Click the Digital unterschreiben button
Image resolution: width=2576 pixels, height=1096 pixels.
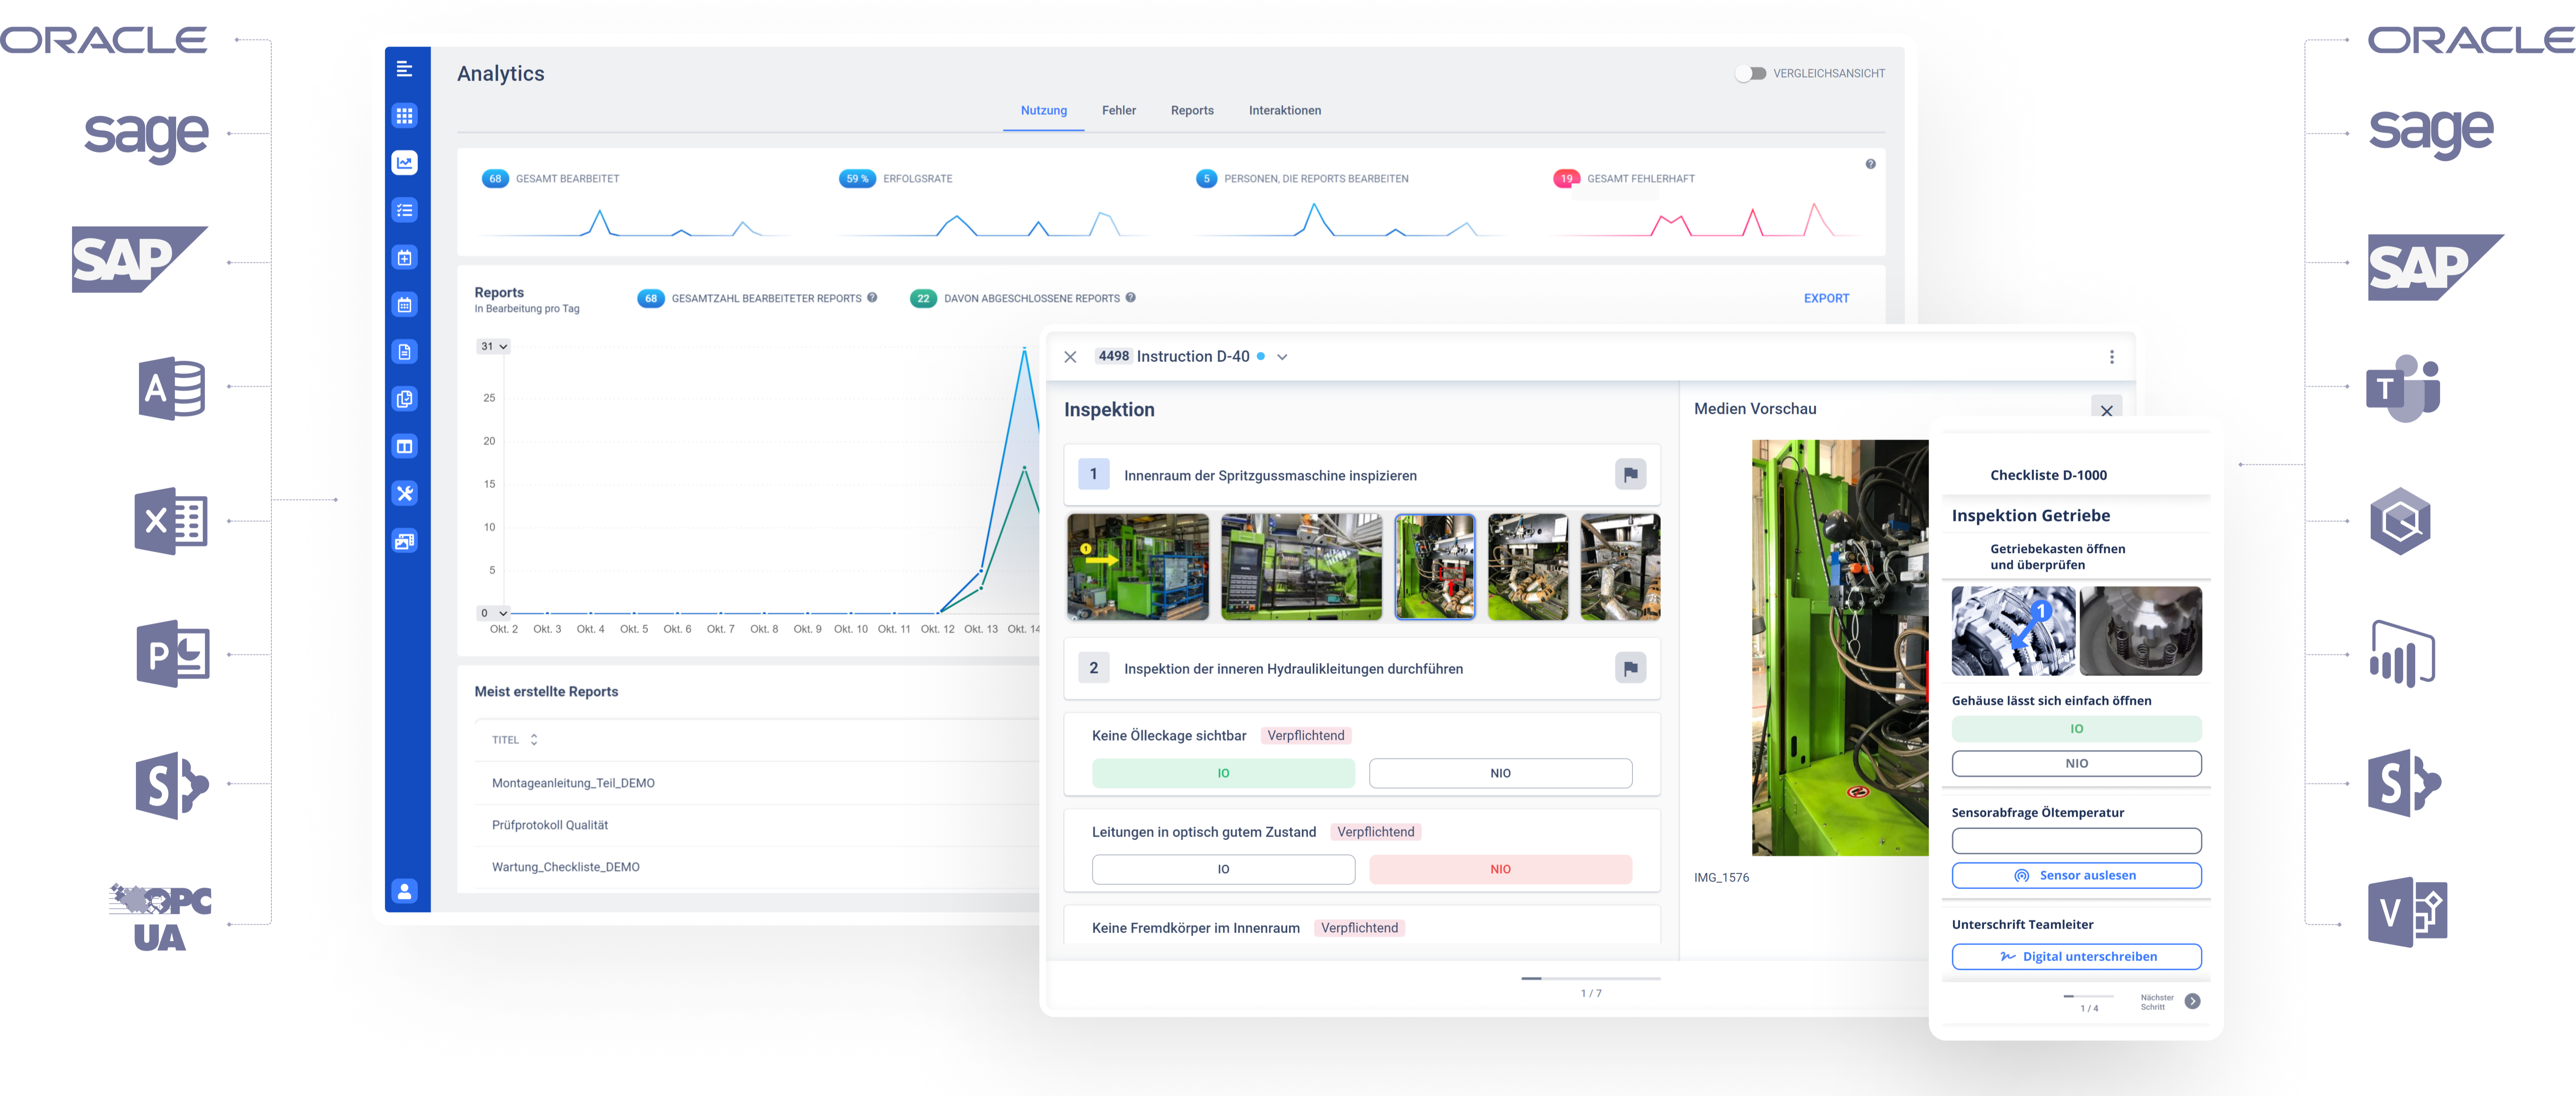click(x=2076, y=956)
